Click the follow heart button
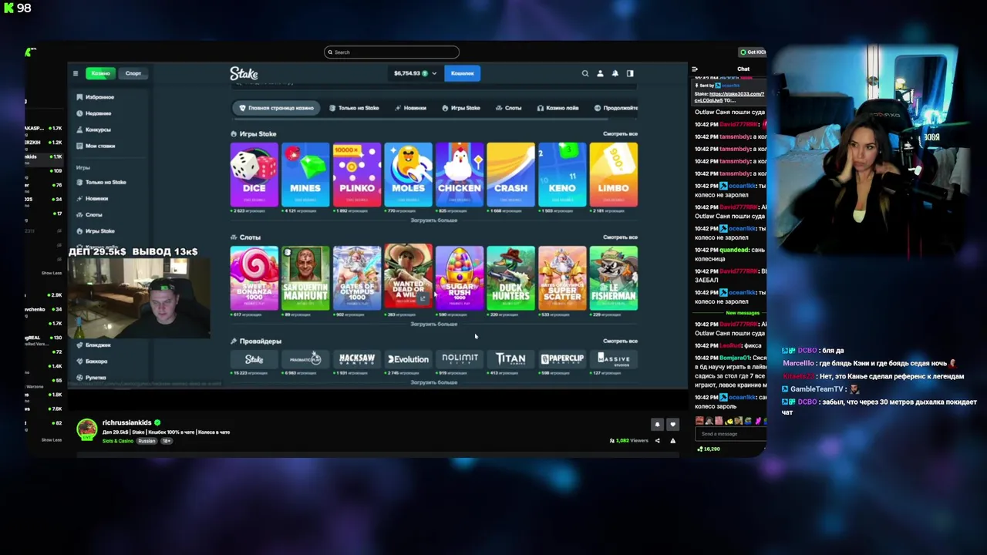 tap(672, 424)
